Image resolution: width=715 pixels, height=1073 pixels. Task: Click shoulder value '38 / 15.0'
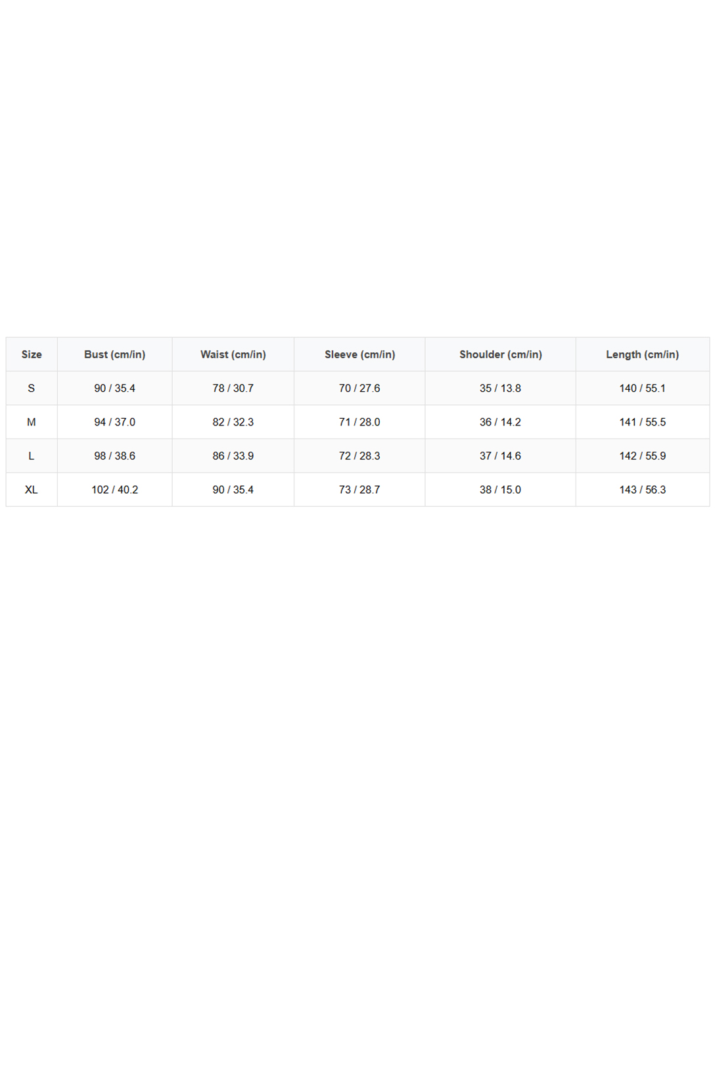(501, 490)
